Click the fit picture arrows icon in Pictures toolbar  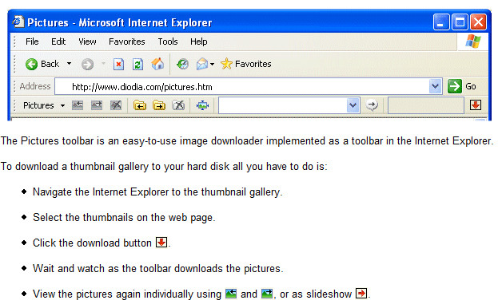pos(202,105)
